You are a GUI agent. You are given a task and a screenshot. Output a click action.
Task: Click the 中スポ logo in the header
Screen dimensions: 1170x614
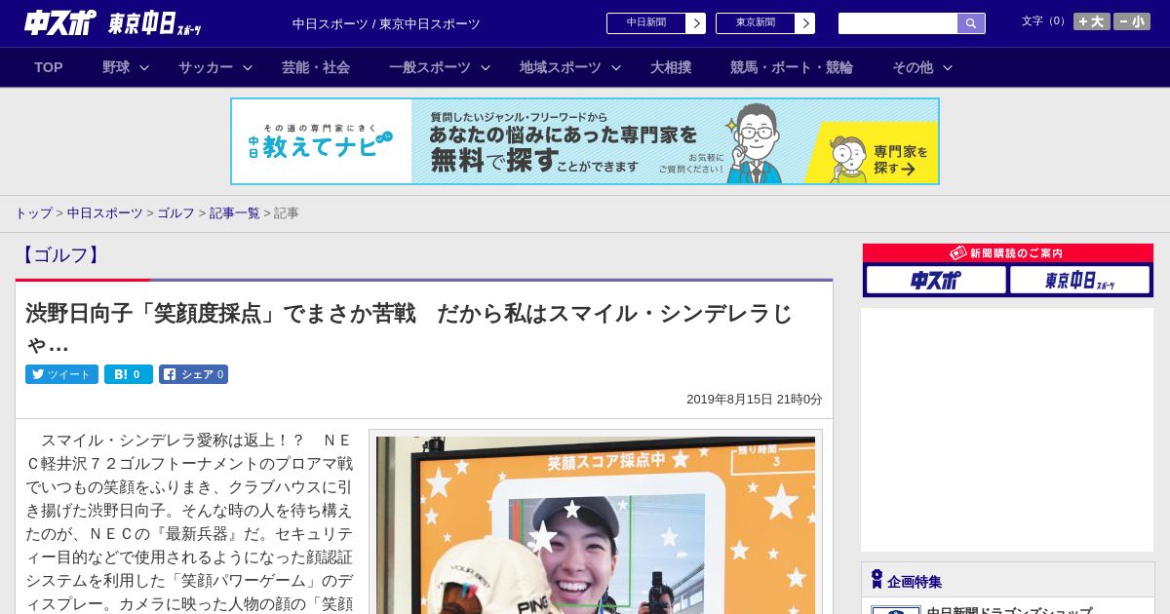(60, 22)
